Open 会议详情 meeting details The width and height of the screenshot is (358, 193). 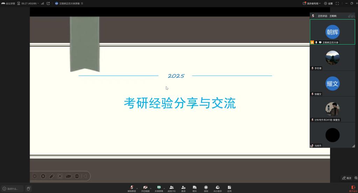pos(8,3)
